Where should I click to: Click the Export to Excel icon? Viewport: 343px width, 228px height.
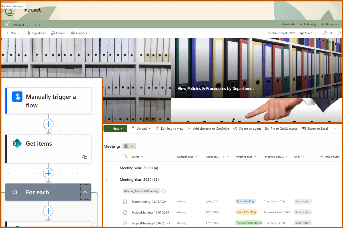(x=304, y=129)
